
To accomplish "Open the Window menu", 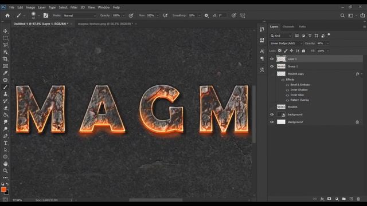I will click(x=104, y=7).
